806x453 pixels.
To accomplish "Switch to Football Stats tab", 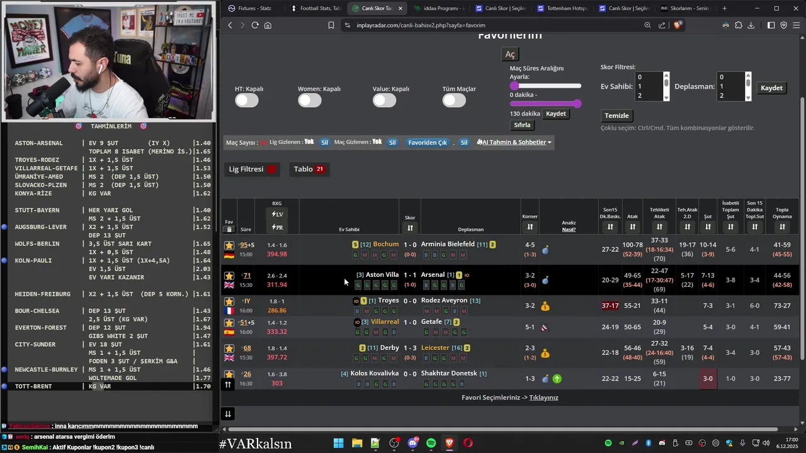I will point(315,8).
